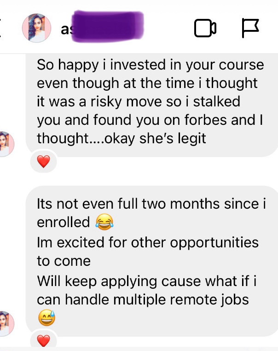The height and width of the screenshot is (351, 278).
Task: Tap the words 'to come' in second bubble
Action: coord(64,261)
